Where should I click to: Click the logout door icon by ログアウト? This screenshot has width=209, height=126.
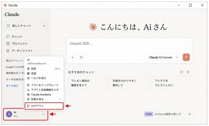[28, 106]
